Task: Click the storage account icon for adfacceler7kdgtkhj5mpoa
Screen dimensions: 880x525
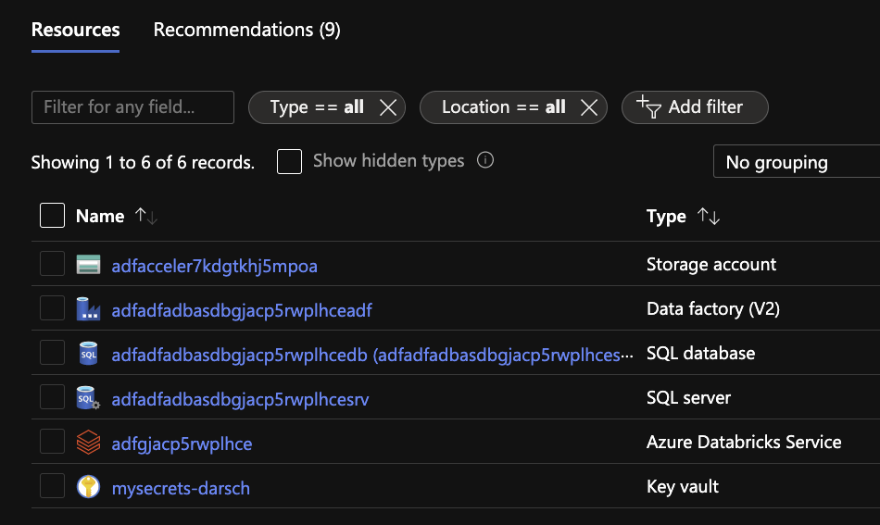Action: pos(88,264)
